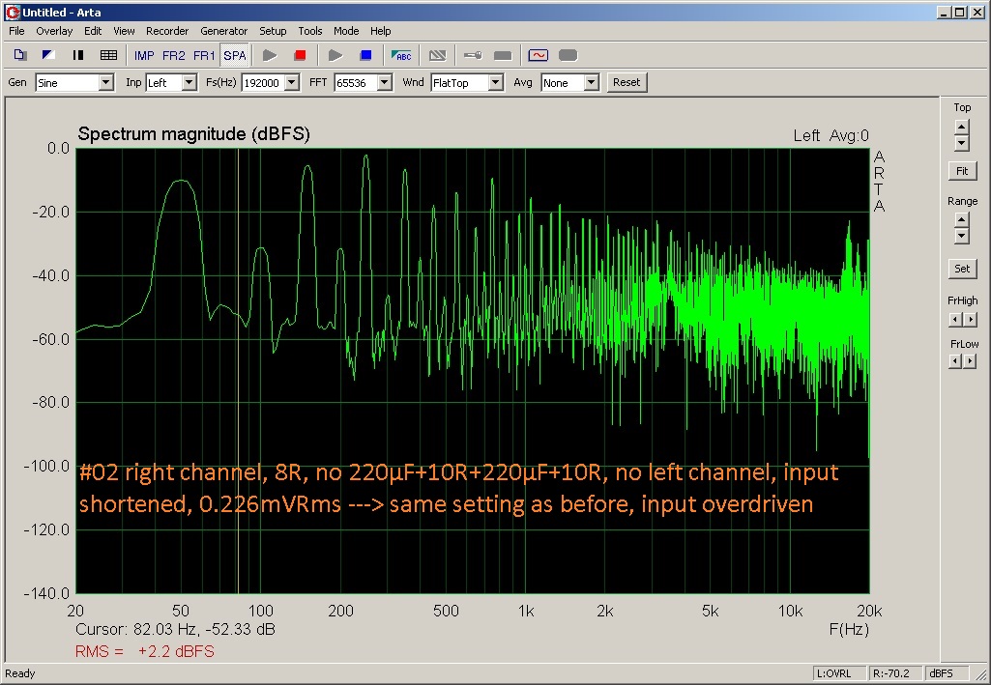The image size is (991, 685).
Task: Click the black-and-white color scheme icon
Action: click(48, 56)
